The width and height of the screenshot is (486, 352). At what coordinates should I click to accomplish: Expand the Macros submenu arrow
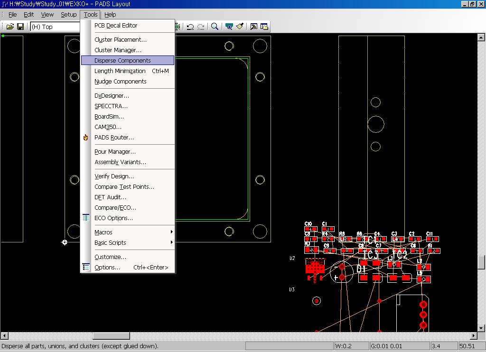coord(171,232)
